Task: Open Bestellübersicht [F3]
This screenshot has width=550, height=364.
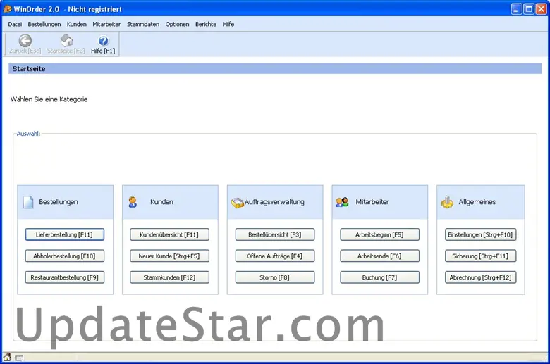Action: [x=275, y=234]
